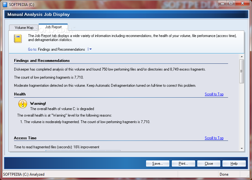Open the Go to section dropdown arrow
This screenshot has width=252, height=180.
point(90,49)
